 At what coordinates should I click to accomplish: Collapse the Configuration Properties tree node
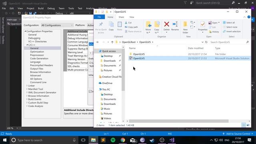coord(25,31)
